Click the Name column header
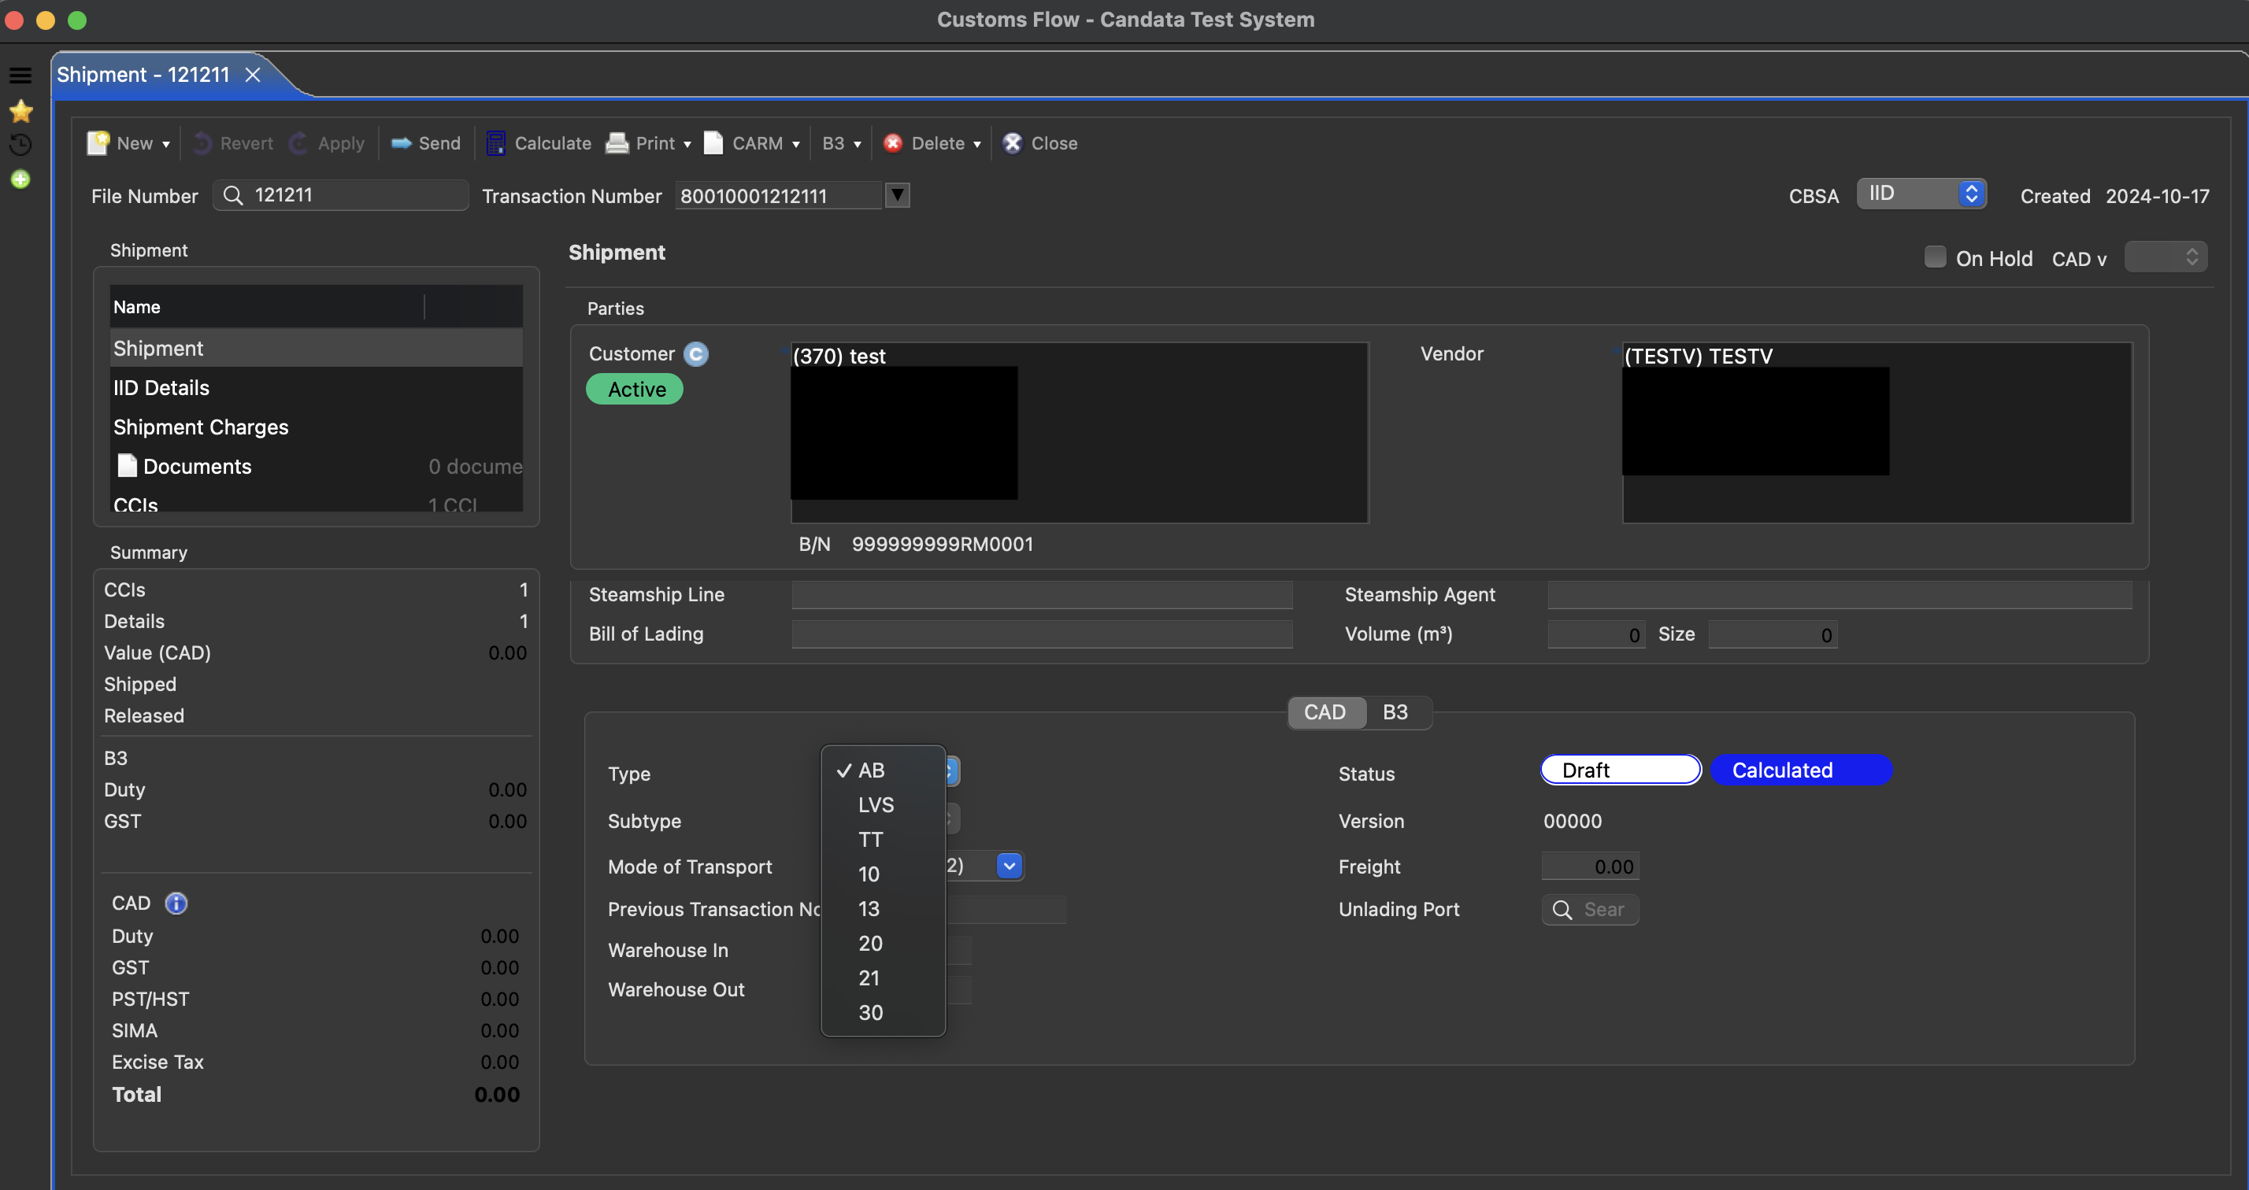The image size is (2249, 1190). point(267,306)
